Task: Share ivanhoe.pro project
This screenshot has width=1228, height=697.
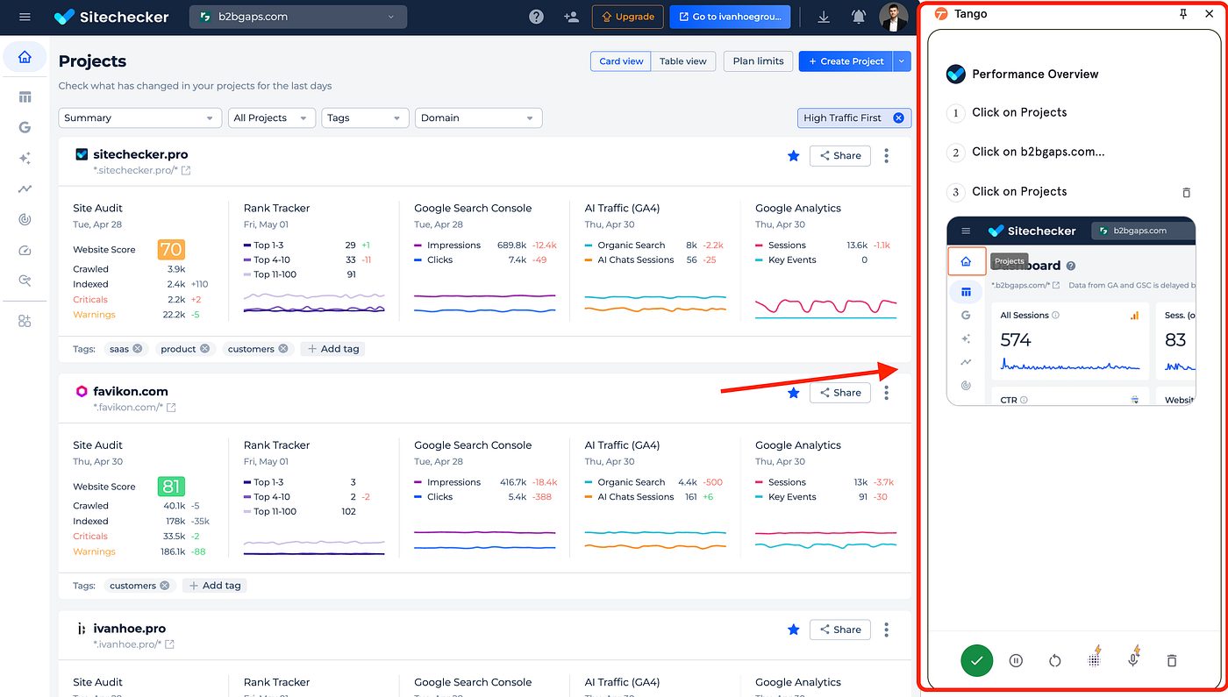Action: pos(840,629)
